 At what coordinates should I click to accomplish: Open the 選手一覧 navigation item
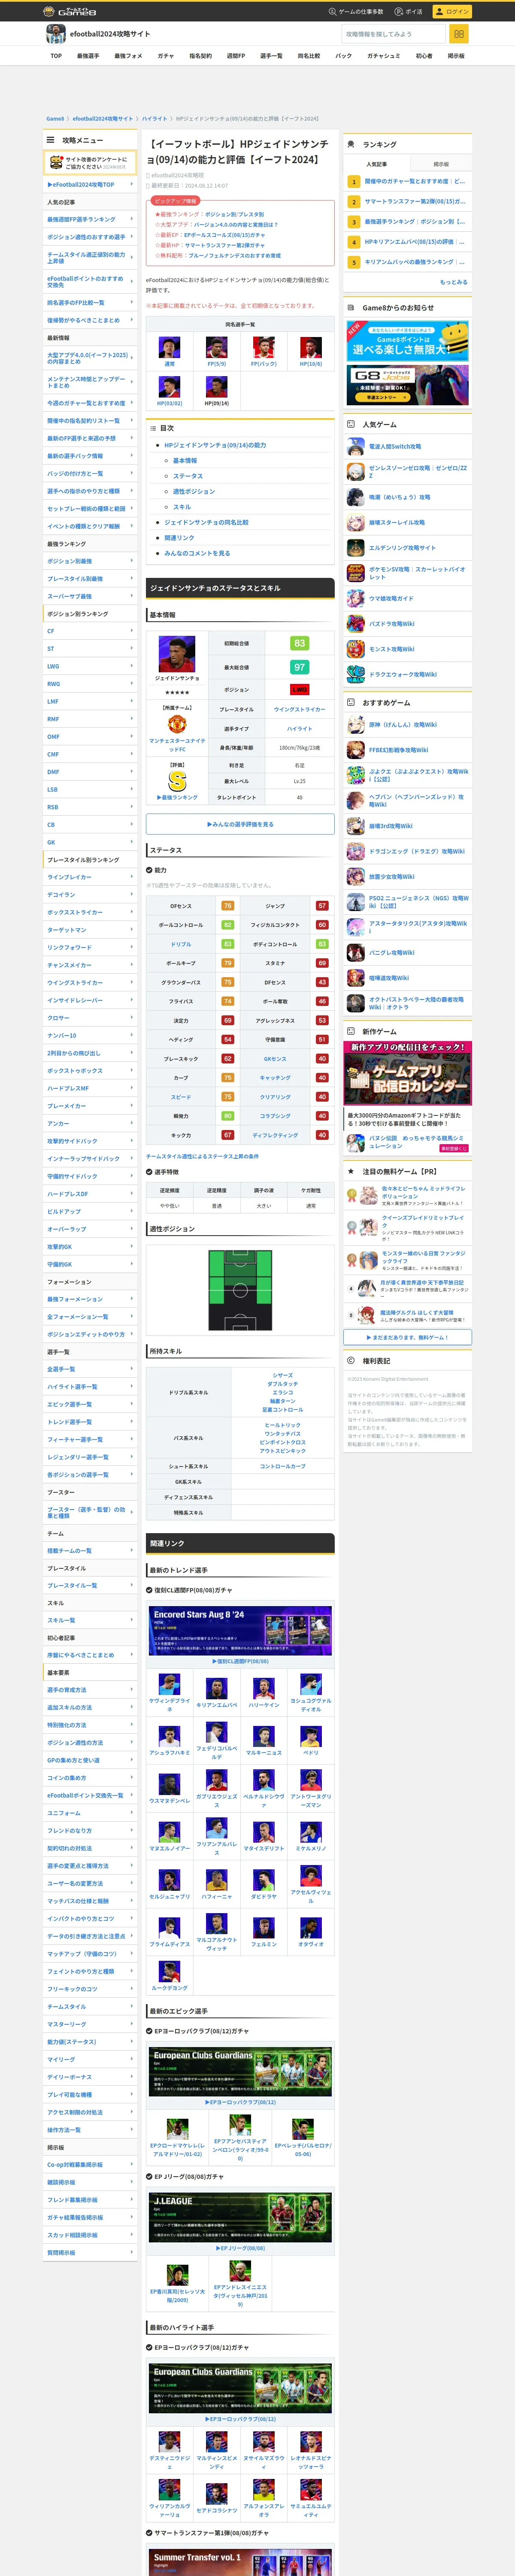coord(271,56)
